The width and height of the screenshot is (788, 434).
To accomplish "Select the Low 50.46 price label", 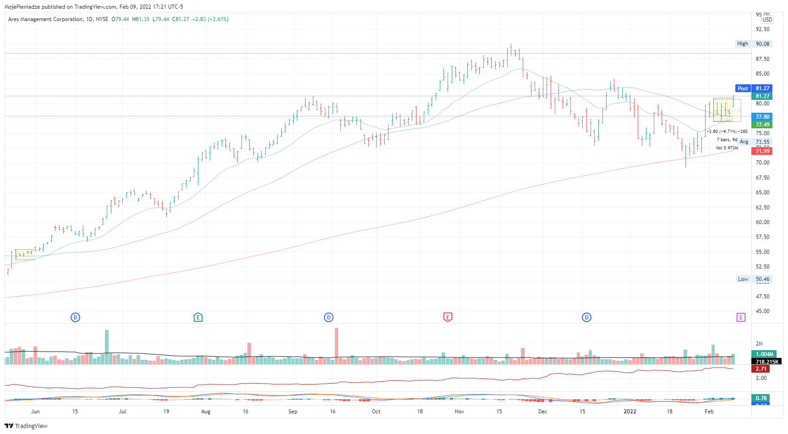I will [x=754, y=279].
